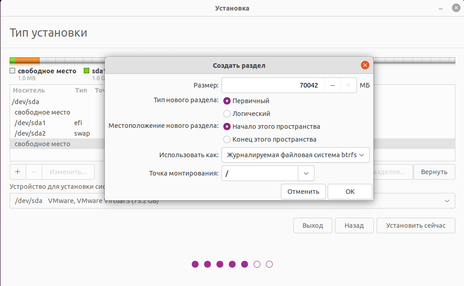Click the remove partition minus icon
The width and height of the screenshot is (464, 286).
coord(34,172)
